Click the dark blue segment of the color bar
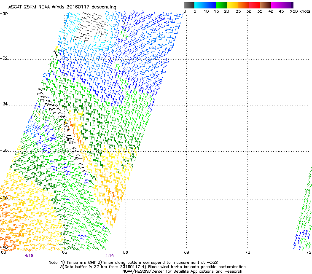The image size is (312, 274). coord(211,5)
